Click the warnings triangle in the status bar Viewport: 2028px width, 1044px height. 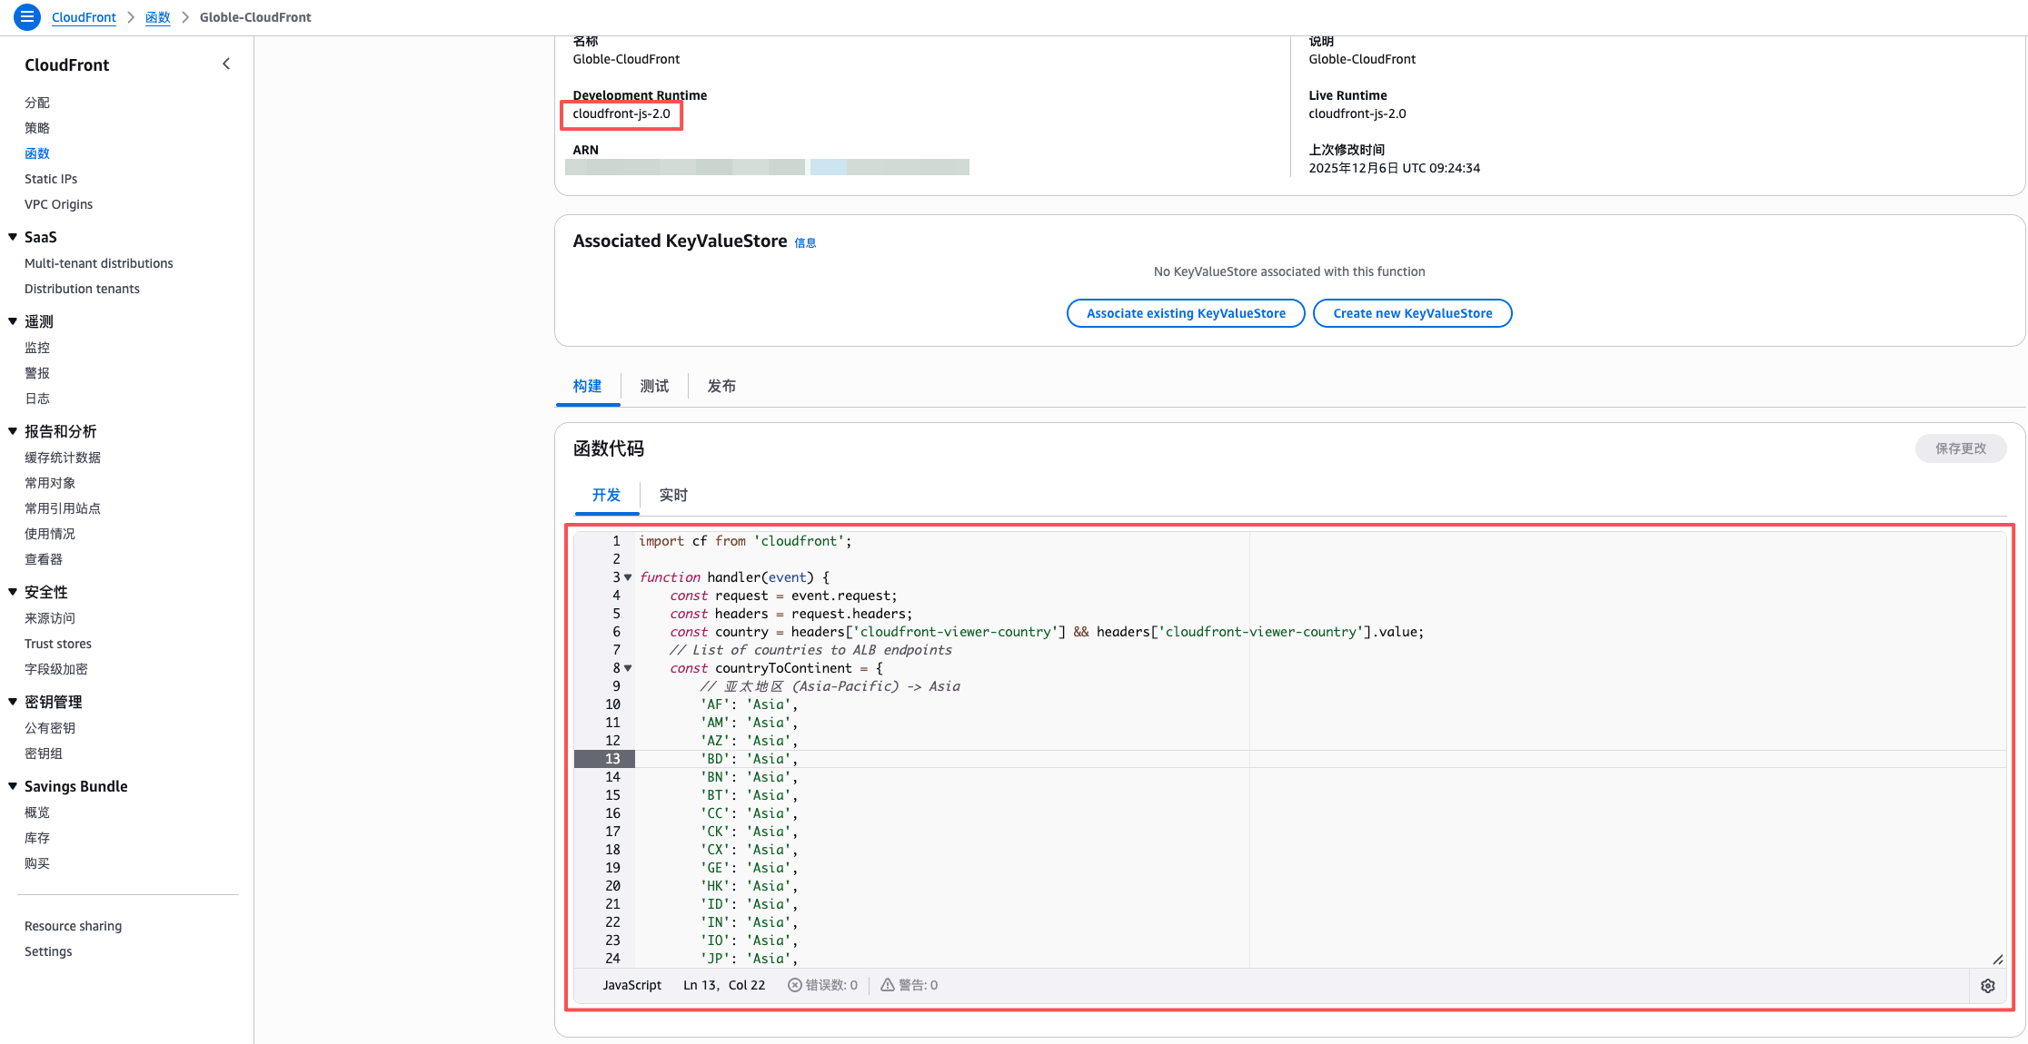pyautogui.click(x=888, y=985)
